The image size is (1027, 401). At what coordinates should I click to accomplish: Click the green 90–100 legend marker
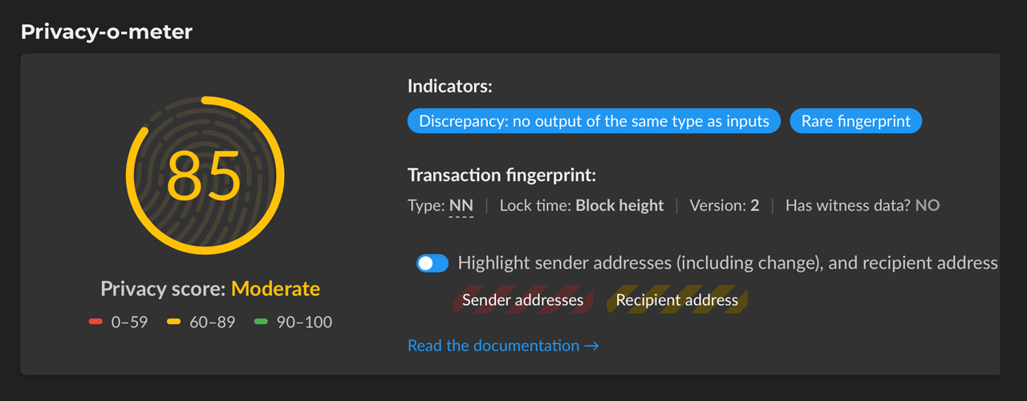[260, 322]
